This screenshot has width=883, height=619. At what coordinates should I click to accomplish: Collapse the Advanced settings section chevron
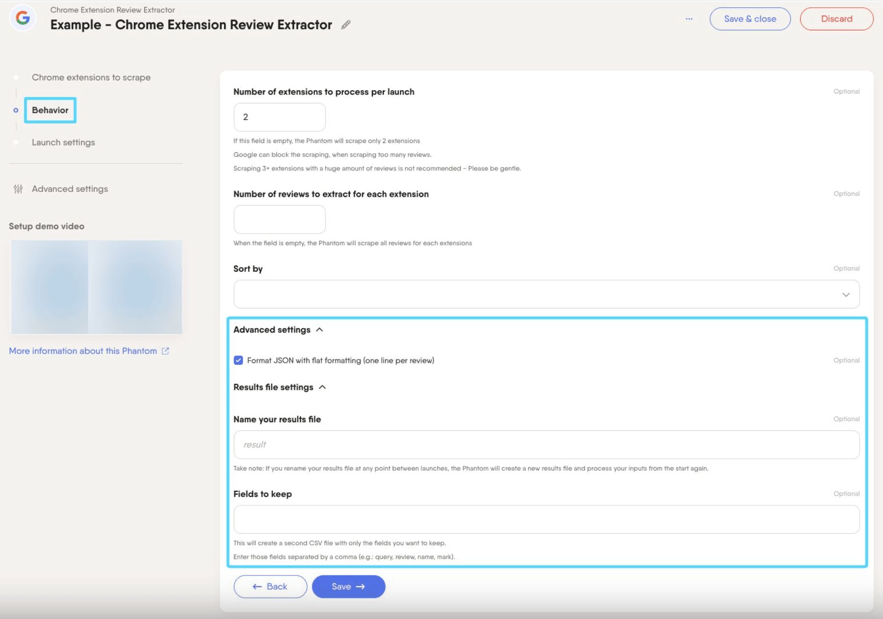tap(319, 330)
